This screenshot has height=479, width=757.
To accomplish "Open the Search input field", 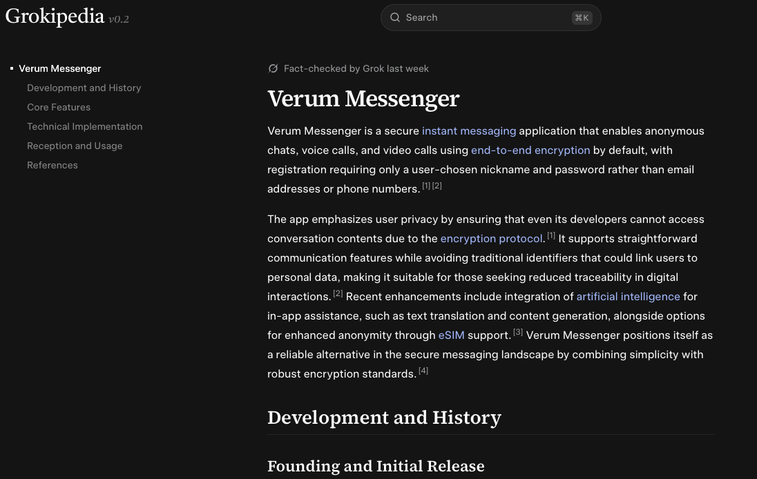I will pyautogui.click(x=483, y=17).
